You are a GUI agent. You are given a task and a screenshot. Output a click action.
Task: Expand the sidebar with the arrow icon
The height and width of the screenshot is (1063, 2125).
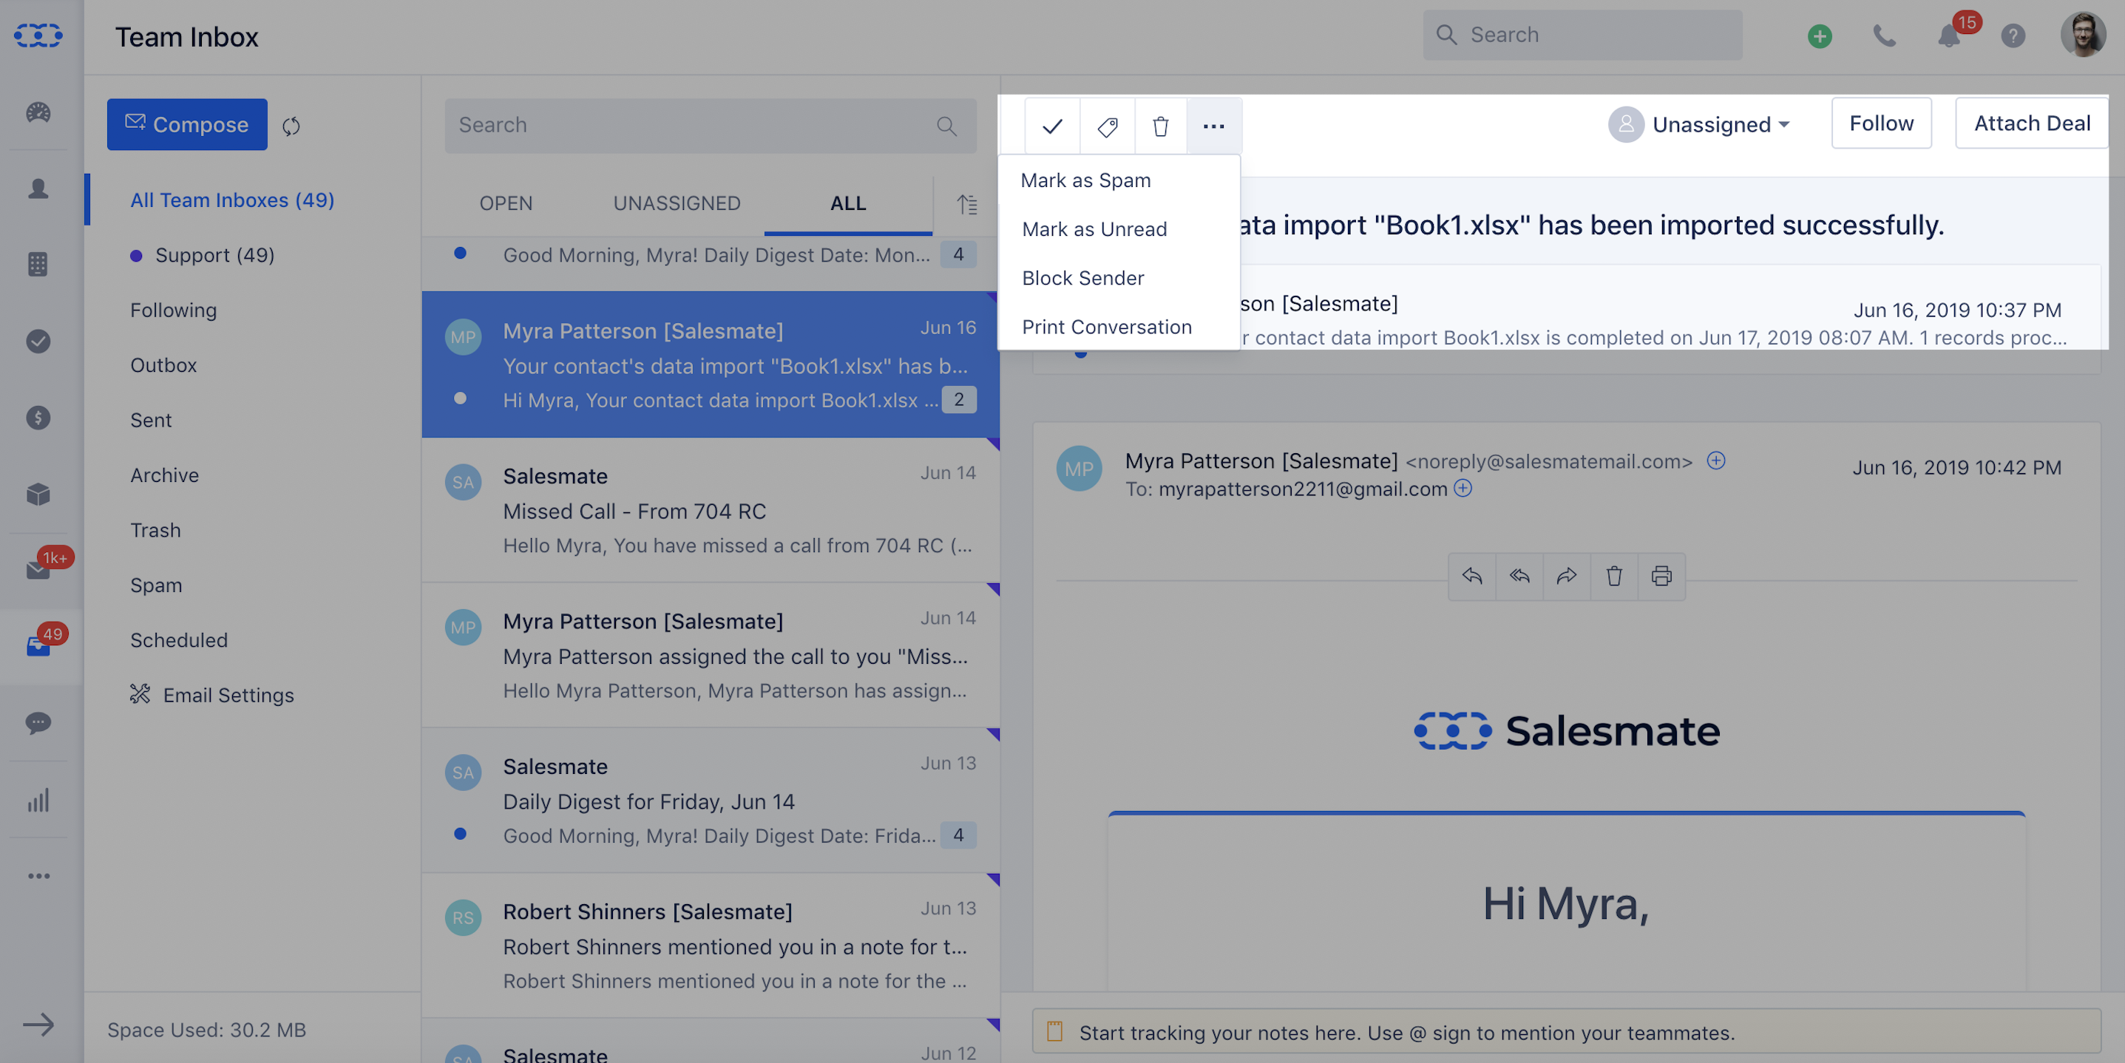pos(38,1025)
